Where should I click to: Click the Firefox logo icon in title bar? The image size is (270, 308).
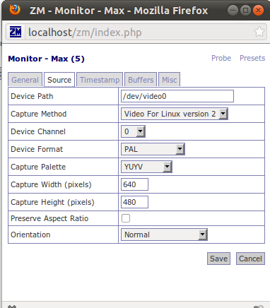point(15,10)
